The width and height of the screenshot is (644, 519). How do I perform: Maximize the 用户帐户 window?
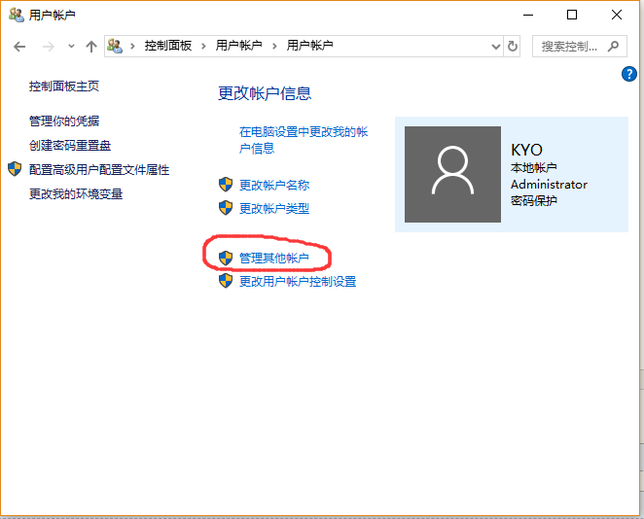coord(572,15)
